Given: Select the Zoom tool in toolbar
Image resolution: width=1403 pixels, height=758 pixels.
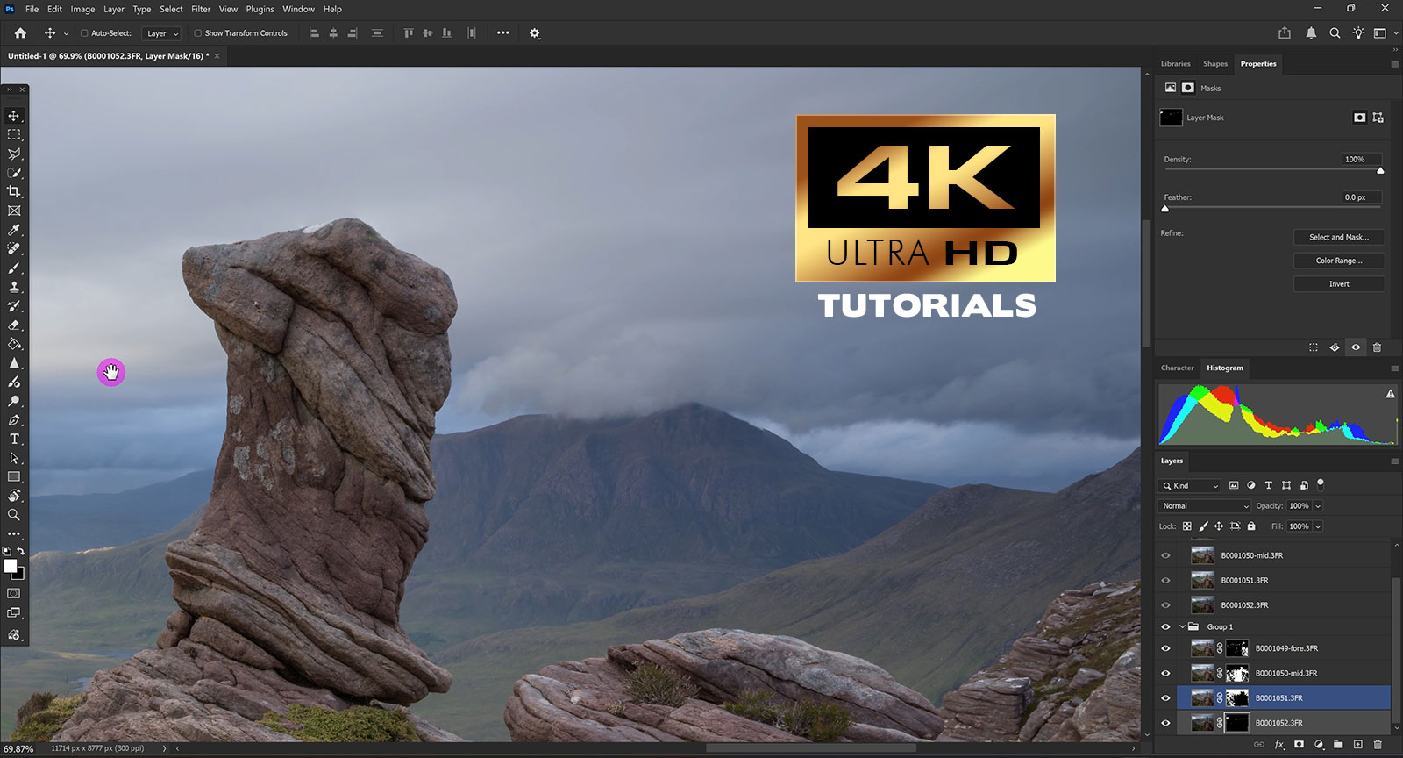Looking at the screenshot, I should 14,515.
